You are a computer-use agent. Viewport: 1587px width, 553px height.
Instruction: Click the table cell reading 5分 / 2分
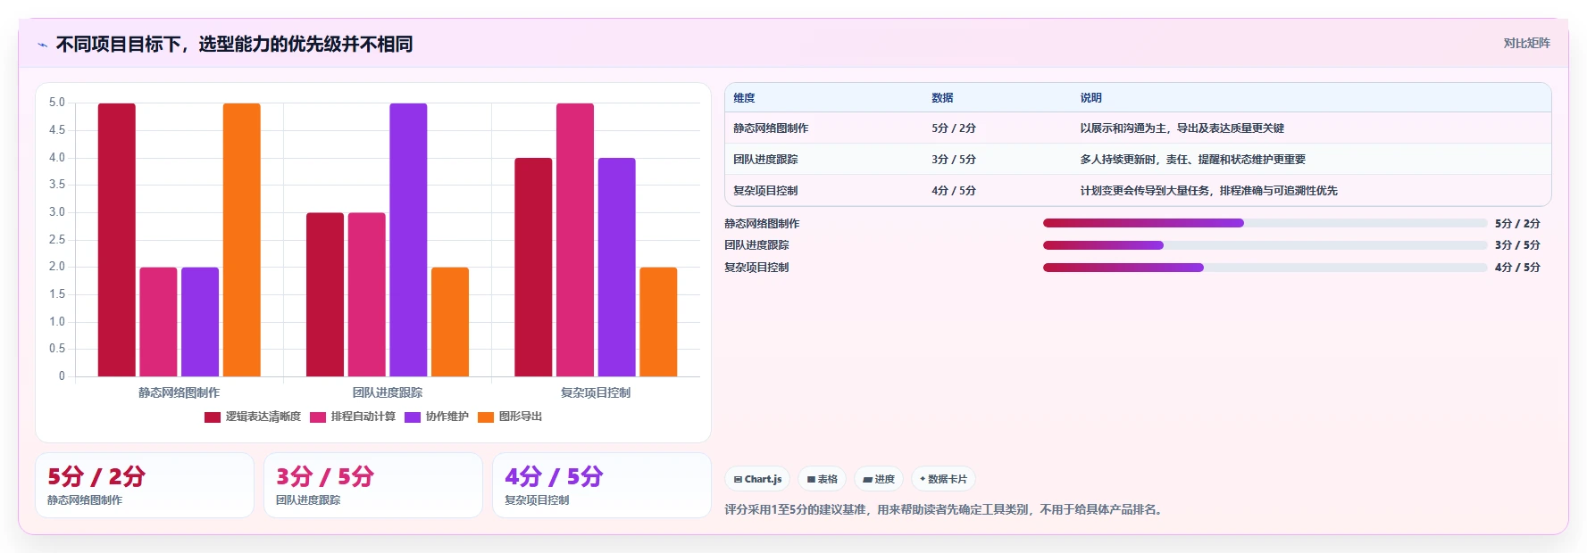pyautogui.click(x=954, y=128)
